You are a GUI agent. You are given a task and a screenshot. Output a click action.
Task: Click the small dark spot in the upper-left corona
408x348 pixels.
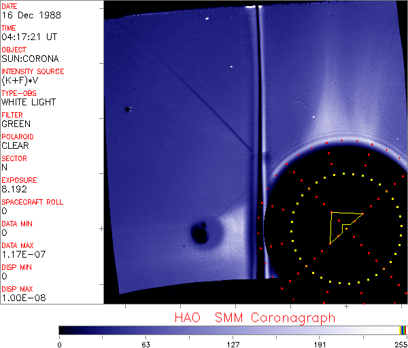(127, 109)
